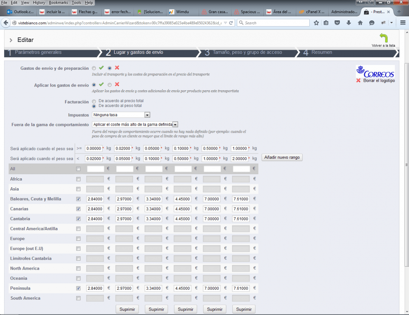Open the Tools menu
The image size is (409, 315).
[76, 3]
